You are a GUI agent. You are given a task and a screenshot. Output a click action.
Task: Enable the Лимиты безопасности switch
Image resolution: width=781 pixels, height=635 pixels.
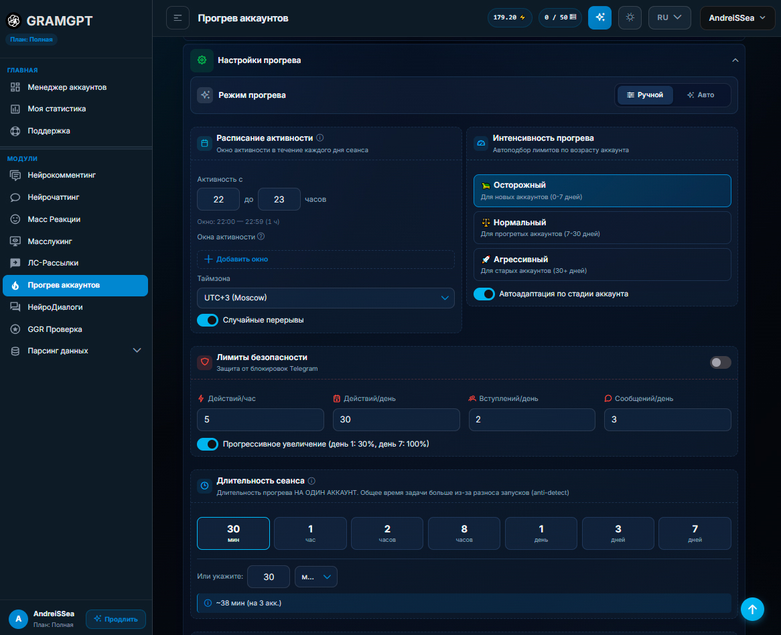tap(720, 362)
